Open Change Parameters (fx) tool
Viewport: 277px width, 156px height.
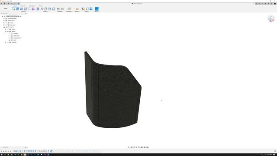pos(42,9)
